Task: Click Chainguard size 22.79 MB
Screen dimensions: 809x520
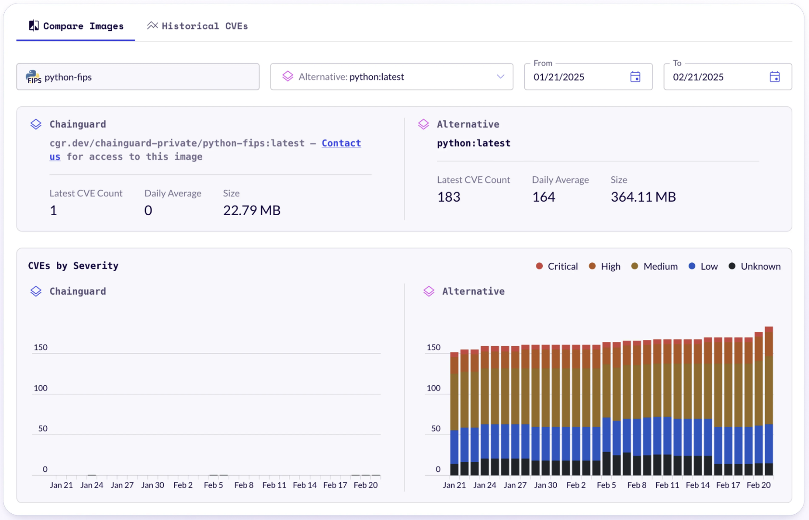Action: (252, 210)
